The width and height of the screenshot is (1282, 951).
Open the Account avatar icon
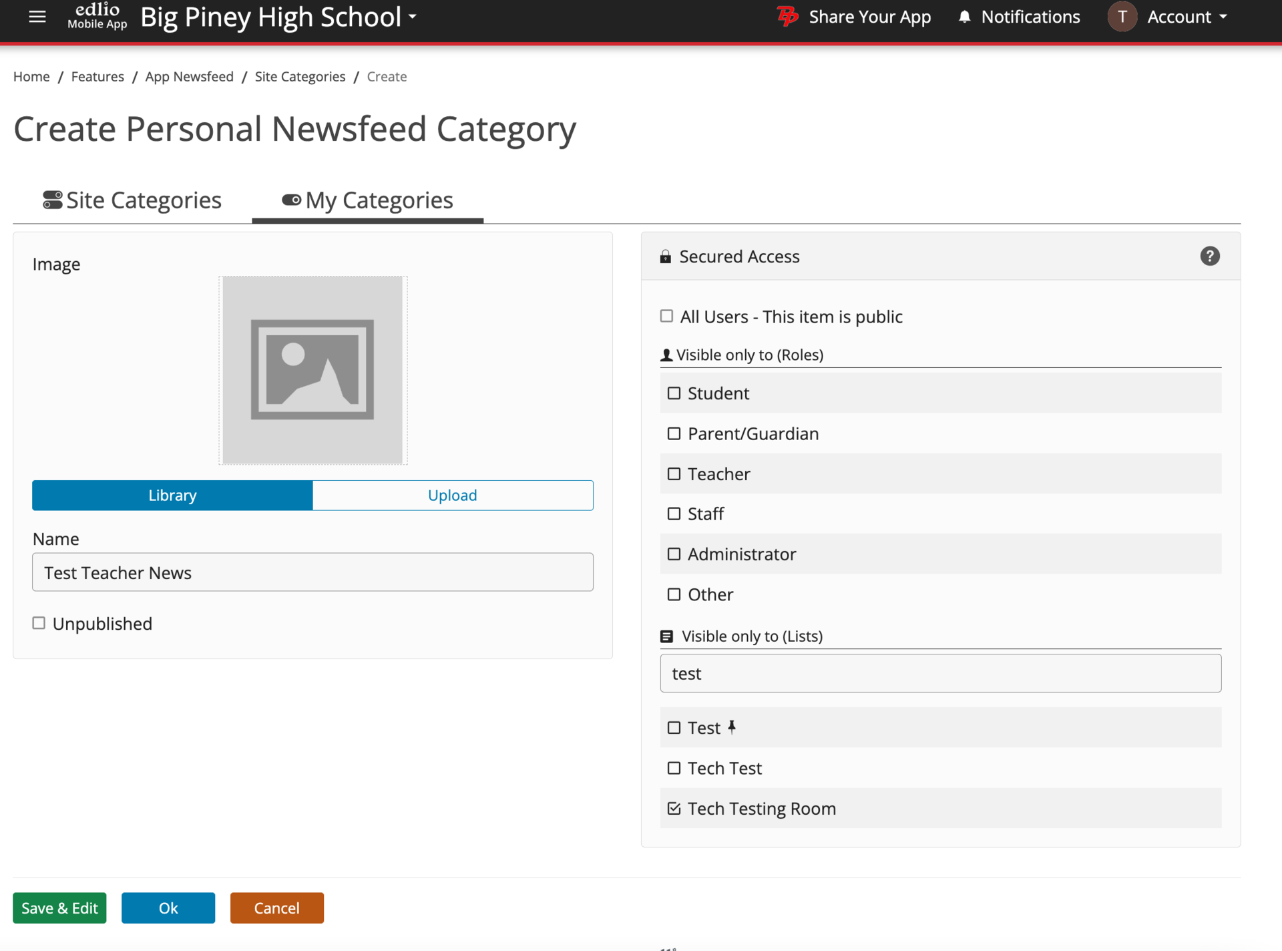click(x=1122, y=17)
